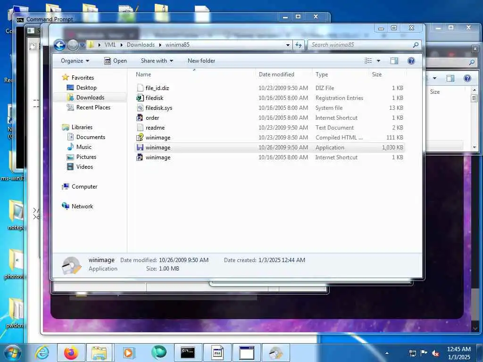Select the winimage Compiled HTML help icon
This screenshot has height=362, width=483.
coord(140,137)
